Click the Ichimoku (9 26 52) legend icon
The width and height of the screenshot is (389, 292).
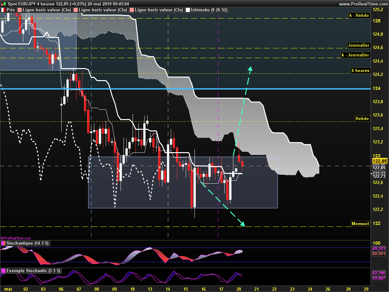188,10
